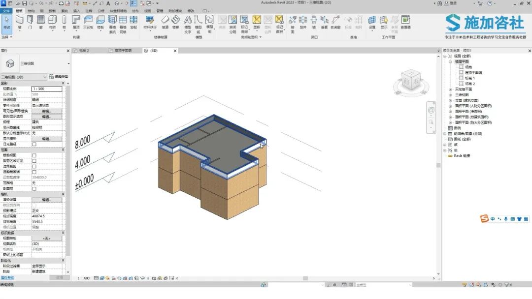Open the type selector dropdown in Properties
This screenshot has width=532, height=299.
[x=68, y=63]
